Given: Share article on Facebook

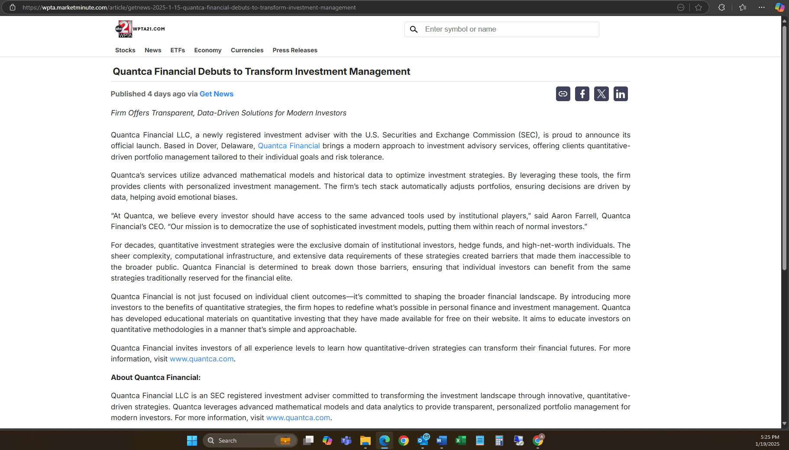Looking at the screenshot, I should pyautogui.click(x=582, y=94).
